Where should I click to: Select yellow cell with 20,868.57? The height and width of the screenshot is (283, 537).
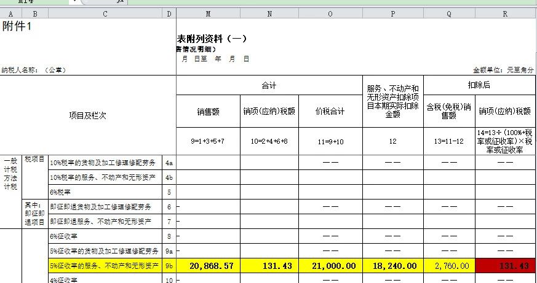coord(208,266)
